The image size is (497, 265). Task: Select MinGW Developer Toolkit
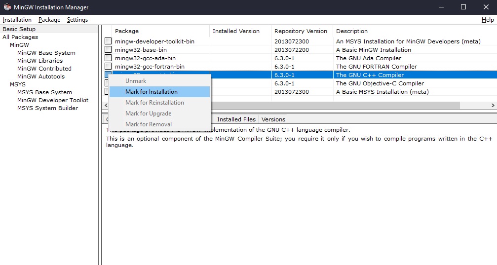pos(53,100)
